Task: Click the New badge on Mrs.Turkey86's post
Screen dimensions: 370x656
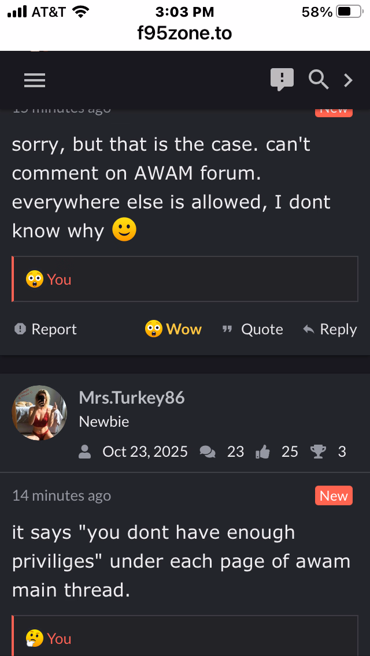Action: click(334, 496)
